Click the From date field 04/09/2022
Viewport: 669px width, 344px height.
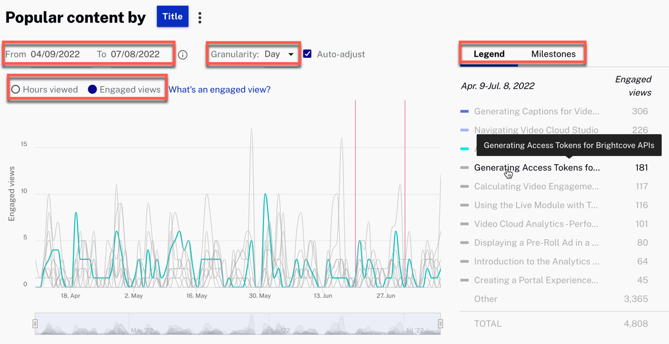point(55,54)
